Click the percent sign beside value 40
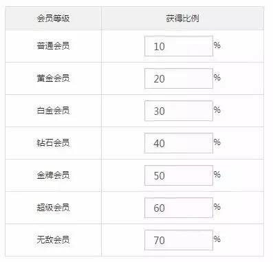 tap(217, 142)
